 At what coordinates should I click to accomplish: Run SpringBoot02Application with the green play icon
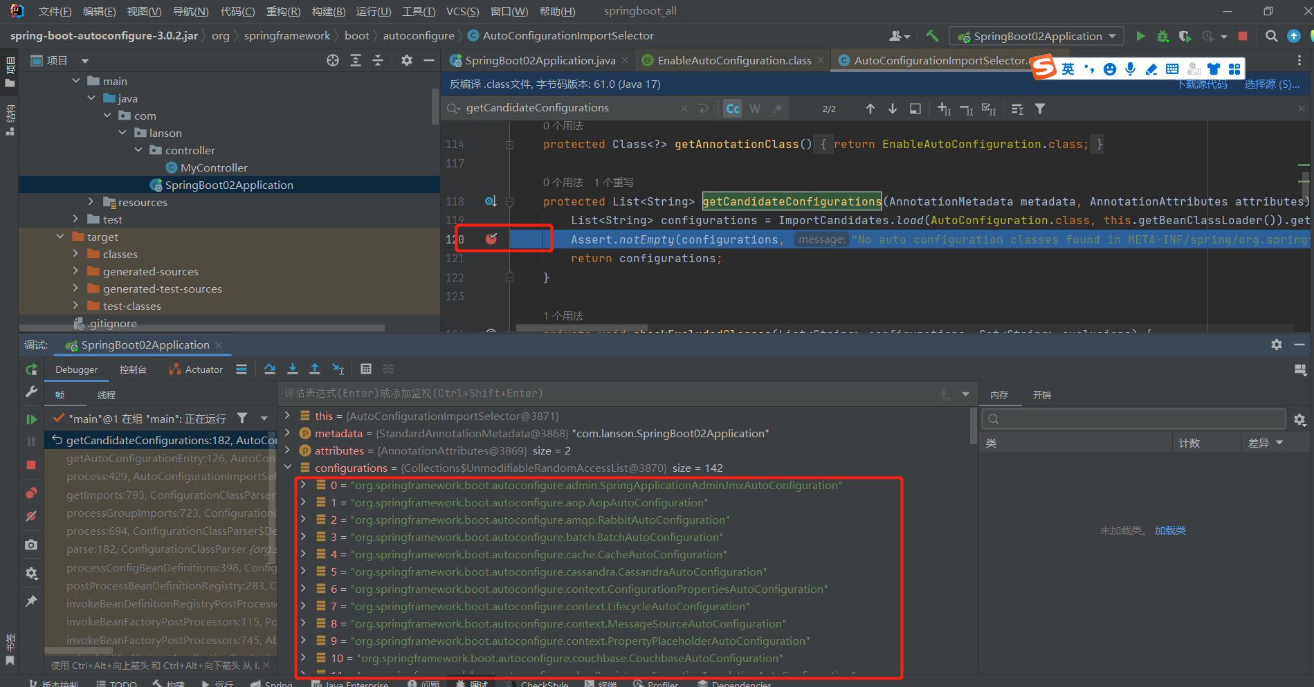[x=1140, y=36]
